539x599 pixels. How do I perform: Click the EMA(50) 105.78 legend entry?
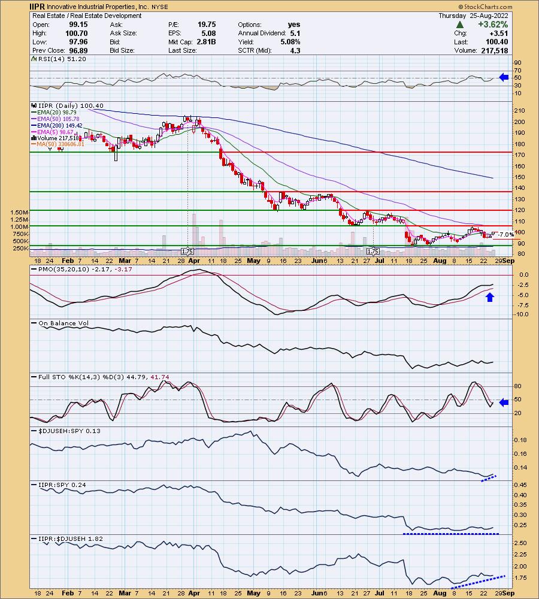pyautogui.click(x=58, y=119)
